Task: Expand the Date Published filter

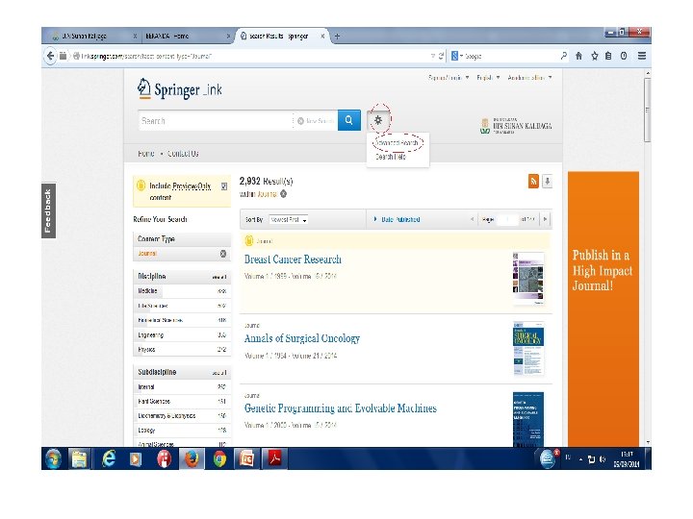Action: pos(397,219)
